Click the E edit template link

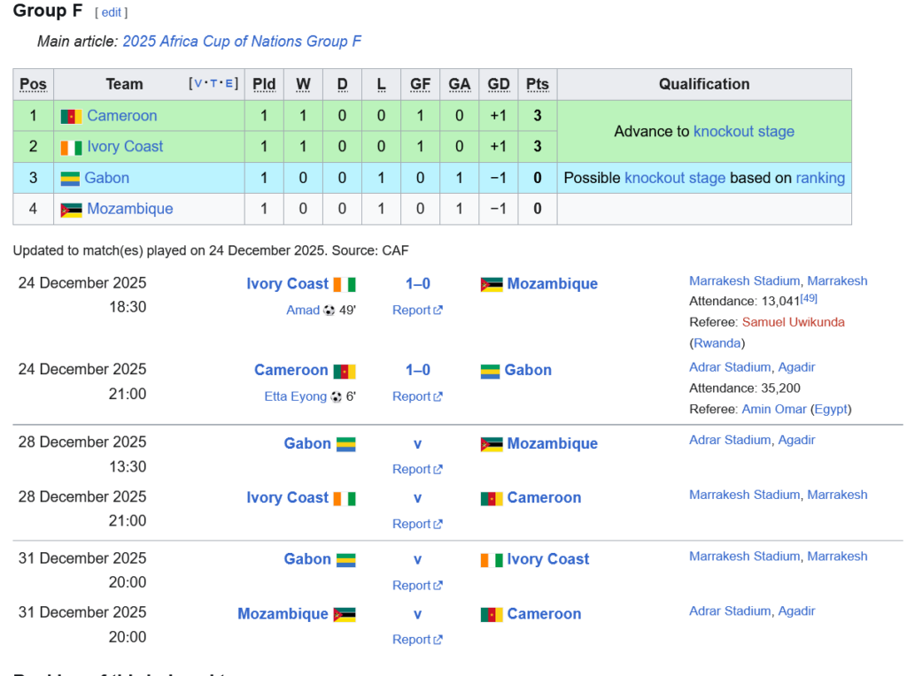point(229,83)
